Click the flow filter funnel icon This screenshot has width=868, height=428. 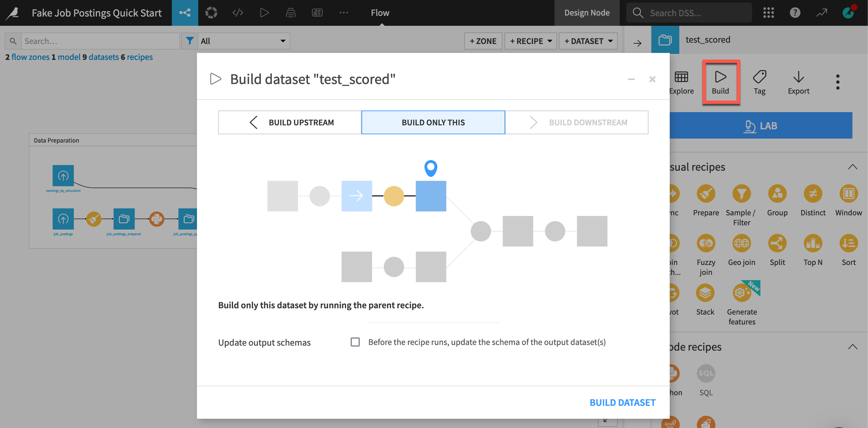pos(190,41)
